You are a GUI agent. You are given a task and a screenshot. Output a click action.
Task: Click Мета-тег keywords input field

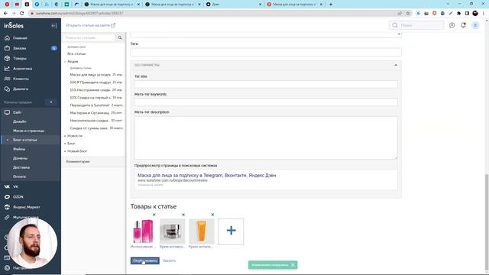[266, 102]
